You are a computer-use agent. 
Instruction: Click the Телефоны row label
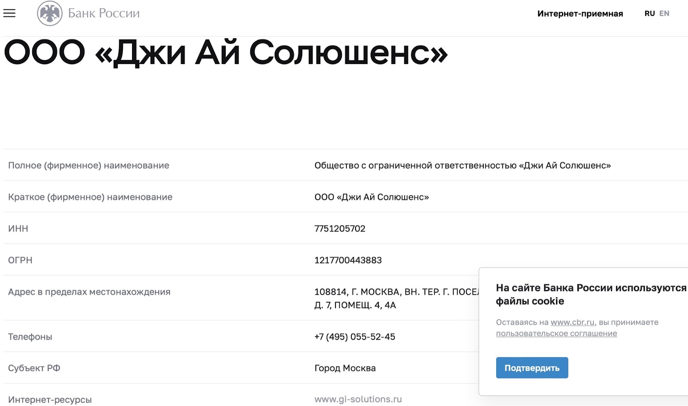click(30, 337)
